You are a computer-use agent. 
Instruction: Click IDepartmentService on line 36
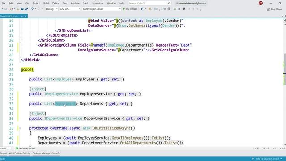click(63, 119)
